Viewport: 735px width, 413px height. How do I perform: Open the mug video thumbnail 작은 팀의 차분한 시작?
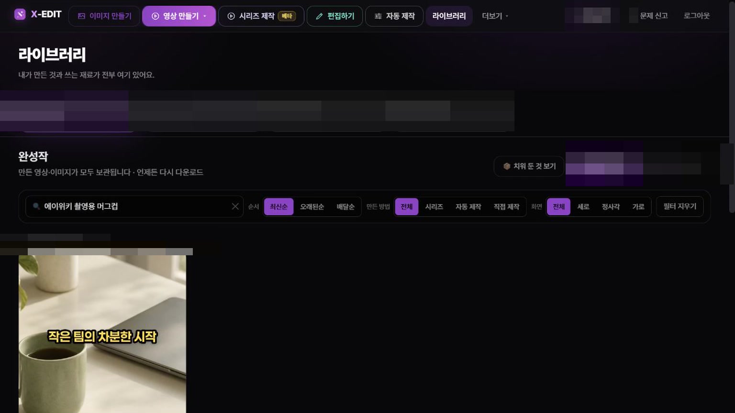coord(102,334)
